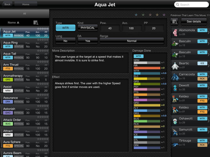Open the All category filter header
The height and width of the screenshot is (157, 210).
[24, 14]
